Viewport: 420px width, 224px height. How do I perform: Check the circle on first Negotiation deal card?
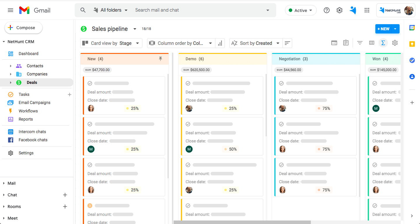coord(281,83)
